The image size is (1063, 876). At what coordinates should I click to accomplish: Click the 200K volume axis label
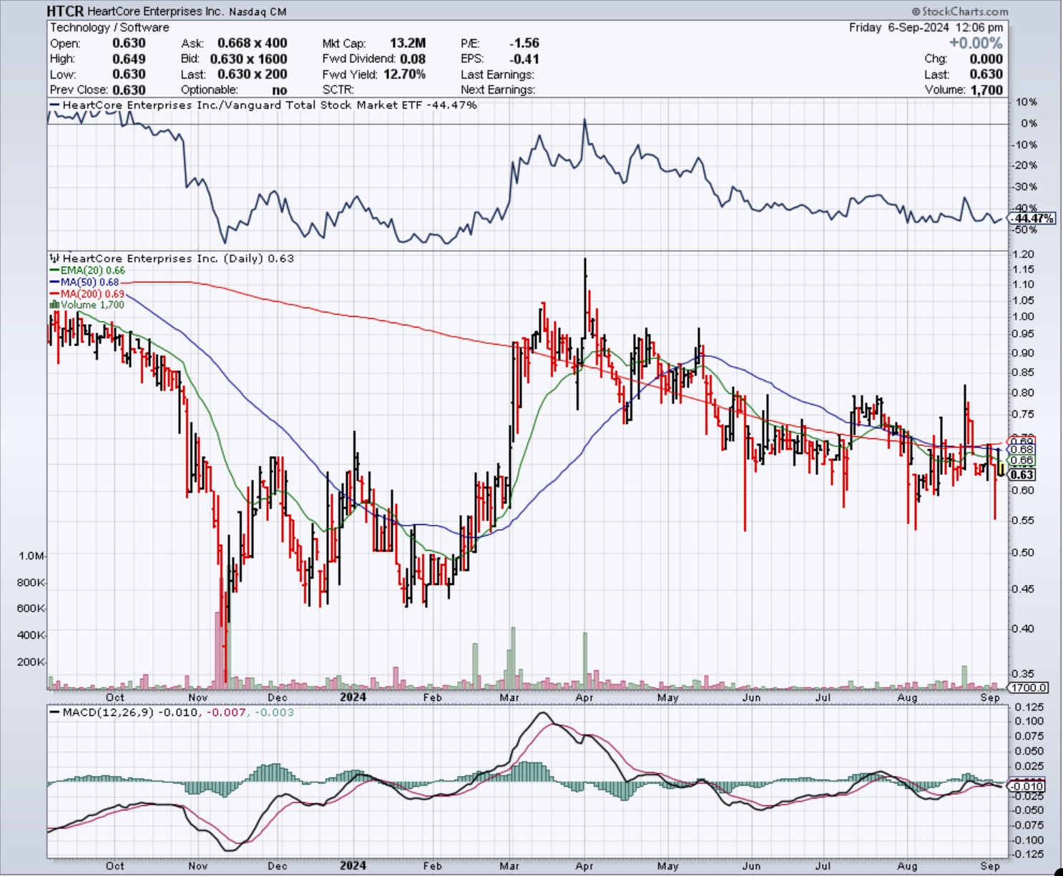point(30,662)
